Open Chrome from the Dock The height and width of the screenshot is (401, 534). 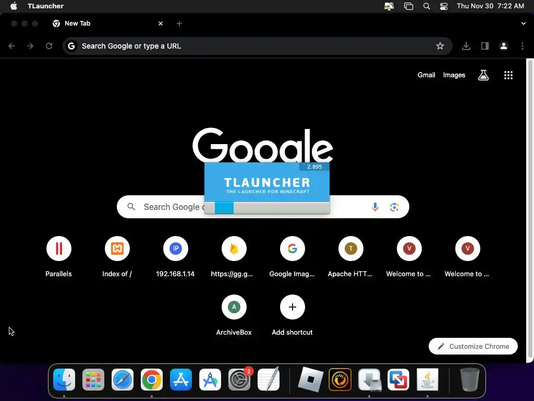pyautogui.click(x=152, y=380)
